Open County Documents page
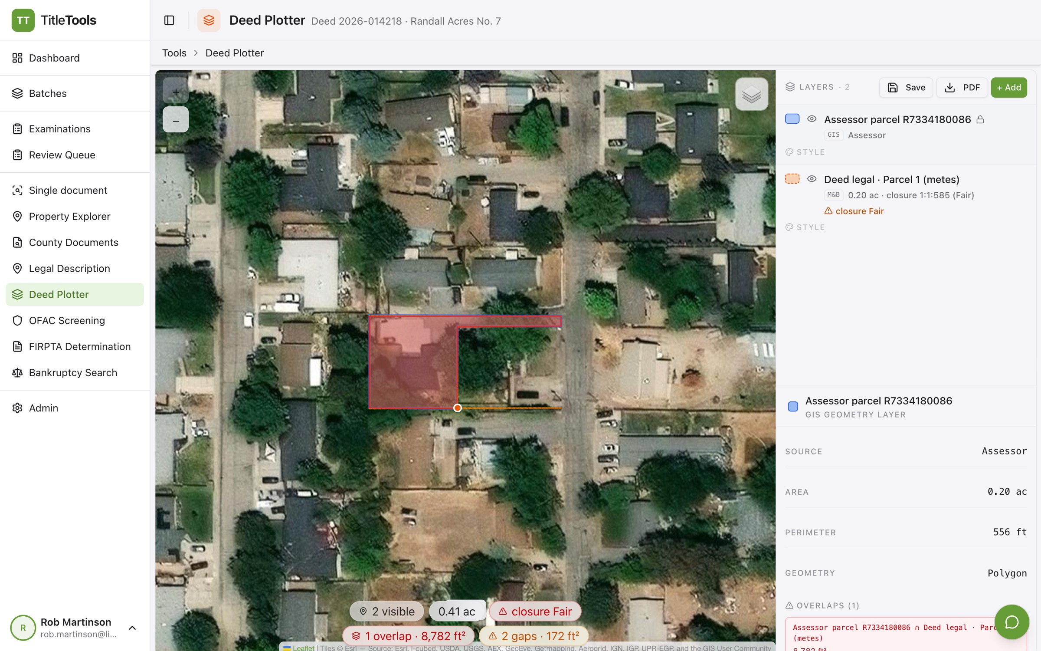 (75, 242)
